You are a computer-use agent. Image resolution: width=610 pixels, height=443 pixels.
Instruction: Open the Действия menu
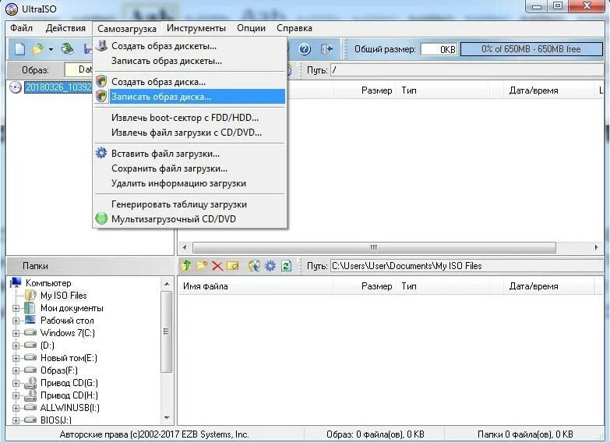pos(65,28)
